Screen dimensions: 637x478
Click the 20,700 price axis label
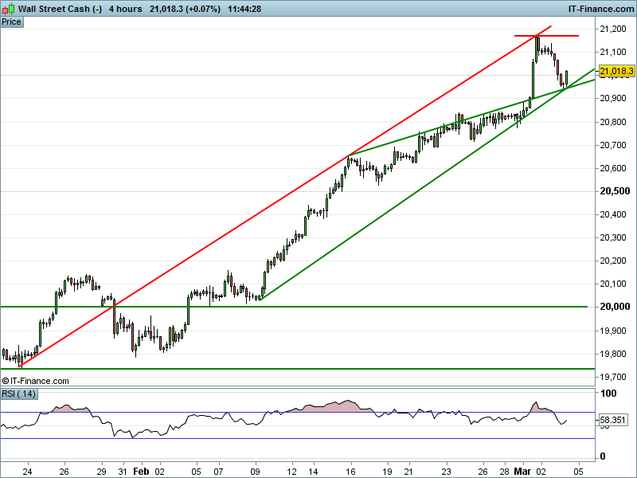613,145
